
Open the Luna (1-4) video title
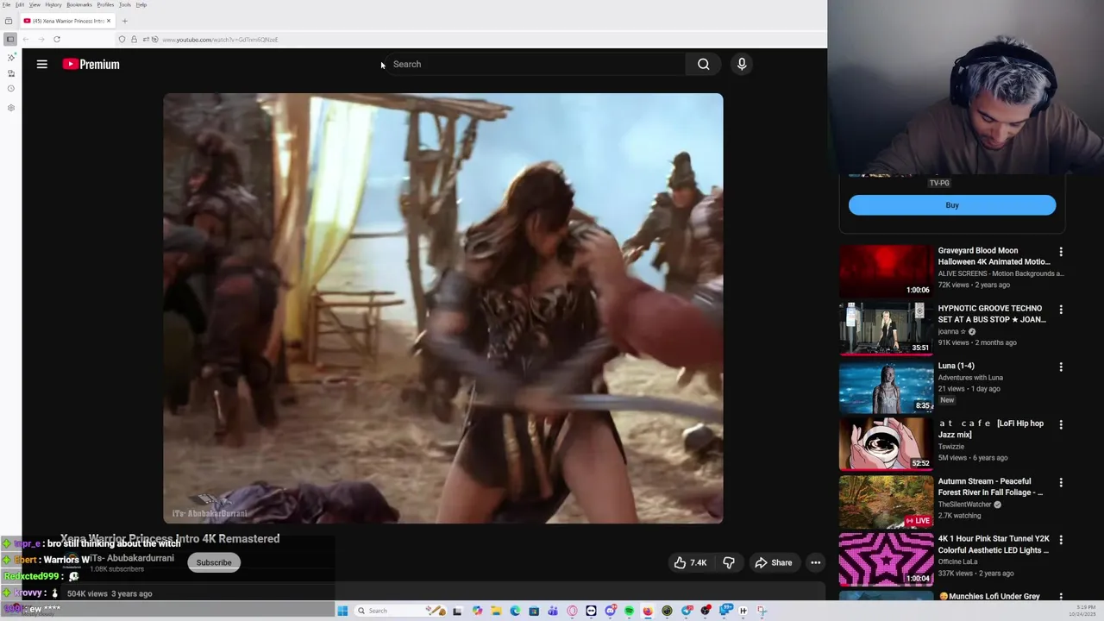pos(957,366)
